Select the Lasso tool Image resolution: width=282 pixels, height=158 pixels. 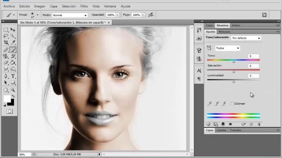[6, 36]
